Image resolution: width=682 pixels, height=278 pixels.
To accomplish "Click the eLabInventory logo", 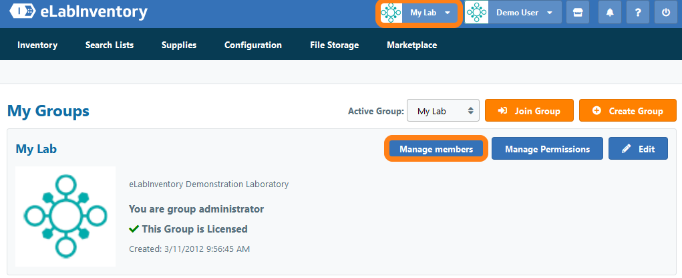I will (78, 13).
